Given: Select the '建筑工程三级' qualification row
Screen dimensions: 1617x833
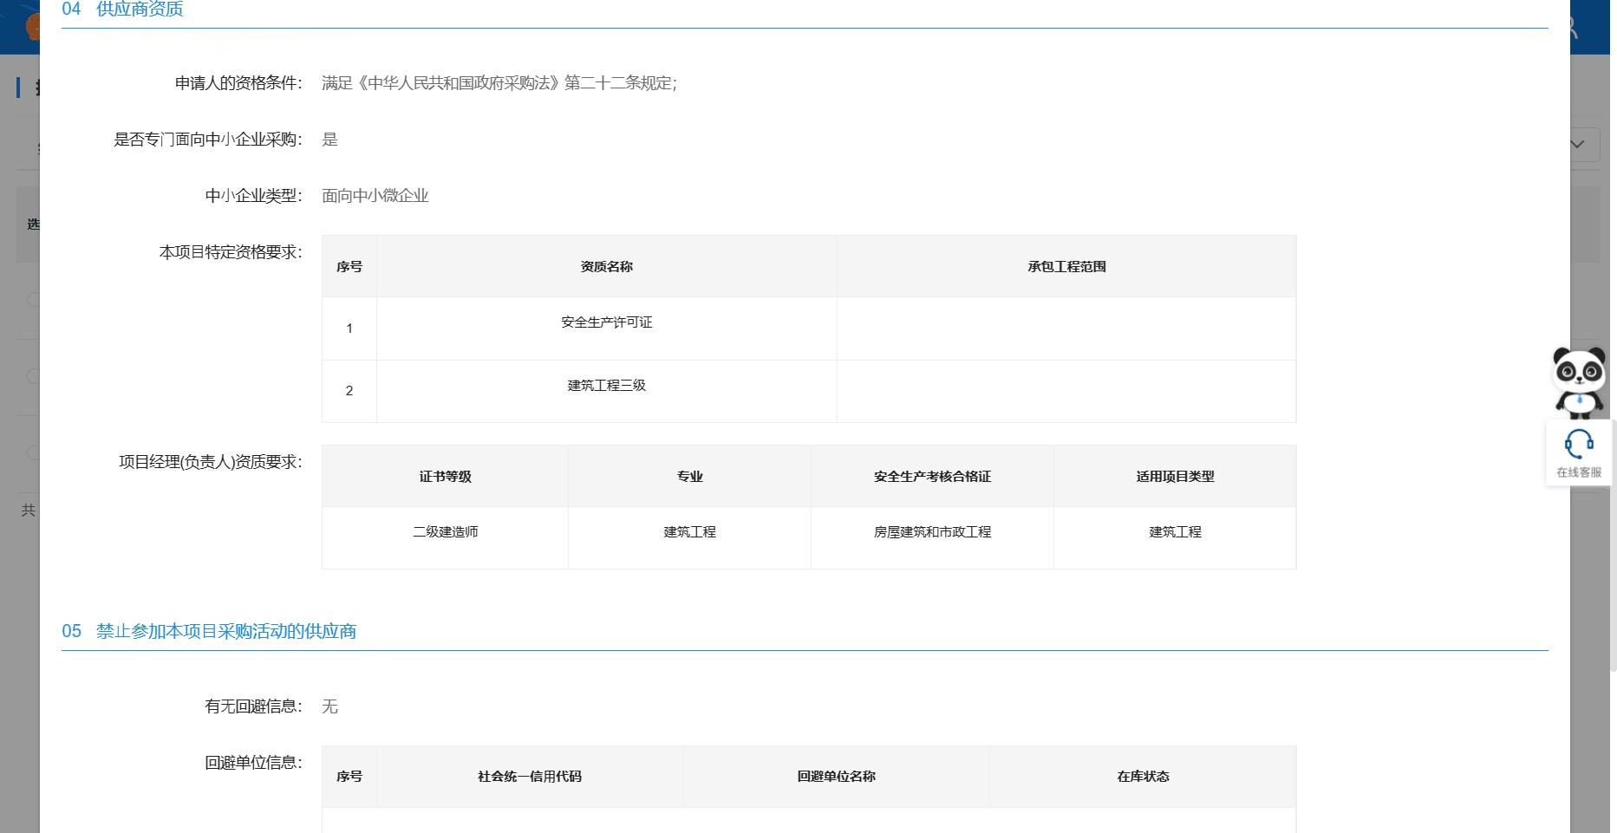Looking at the screenshot, I should pos(606,386).
